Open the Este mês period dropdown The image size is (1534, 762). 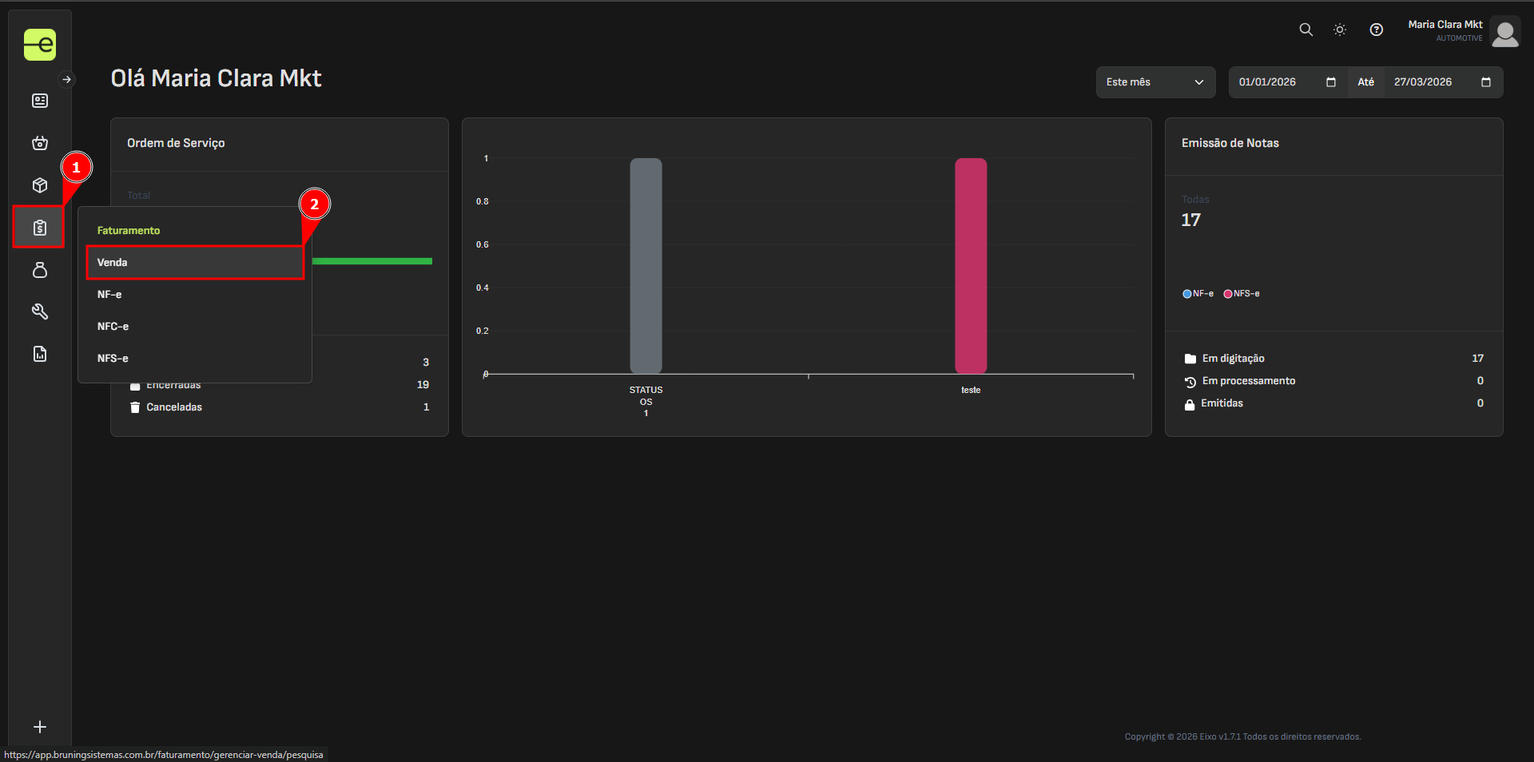(x=1154, y=82)
